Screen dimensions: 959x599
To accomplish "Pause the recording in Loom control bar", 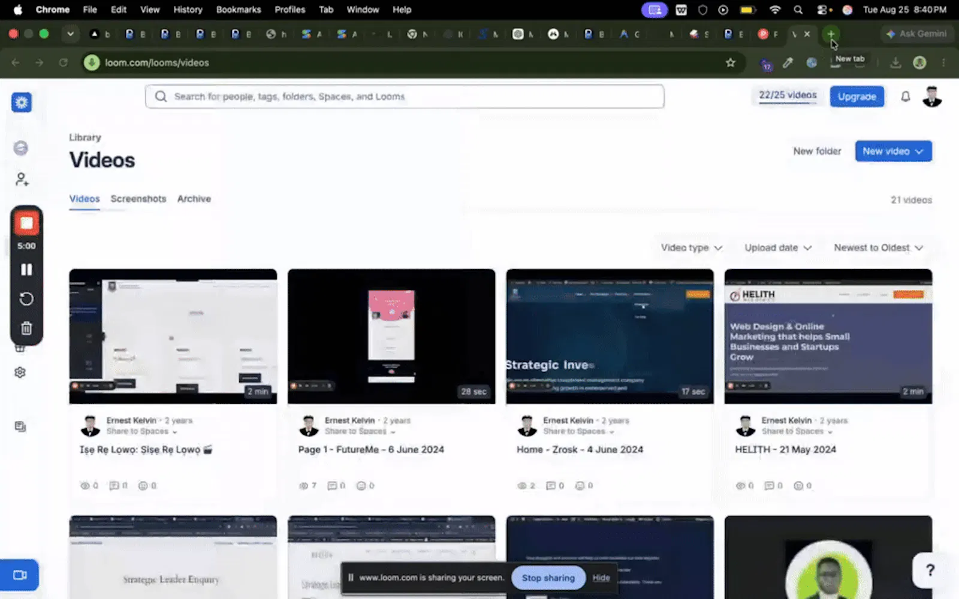I will (26, 270).
